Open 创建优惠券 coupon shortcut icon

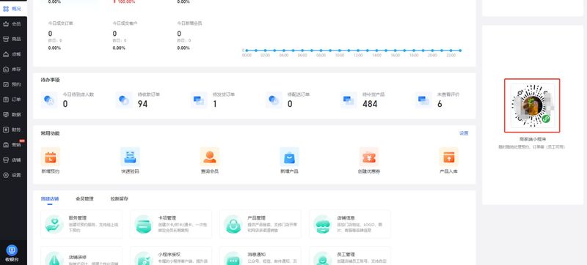(369, 157)
